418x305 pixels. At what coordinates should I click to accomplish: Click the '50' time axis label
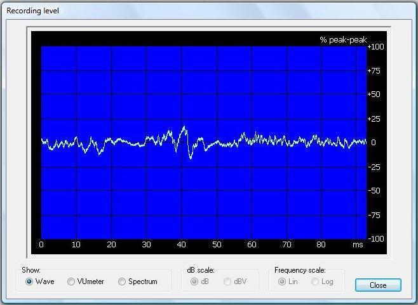217,244
